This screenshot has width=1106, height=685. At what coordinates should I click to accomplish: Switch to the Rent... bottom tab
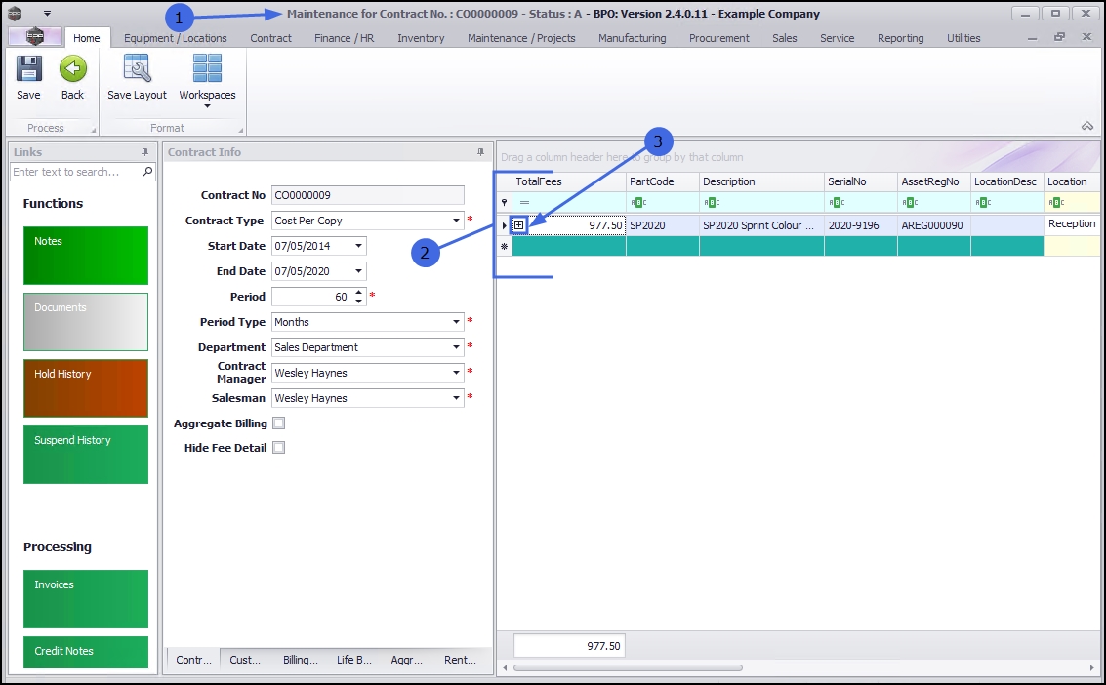pos(461,660)
